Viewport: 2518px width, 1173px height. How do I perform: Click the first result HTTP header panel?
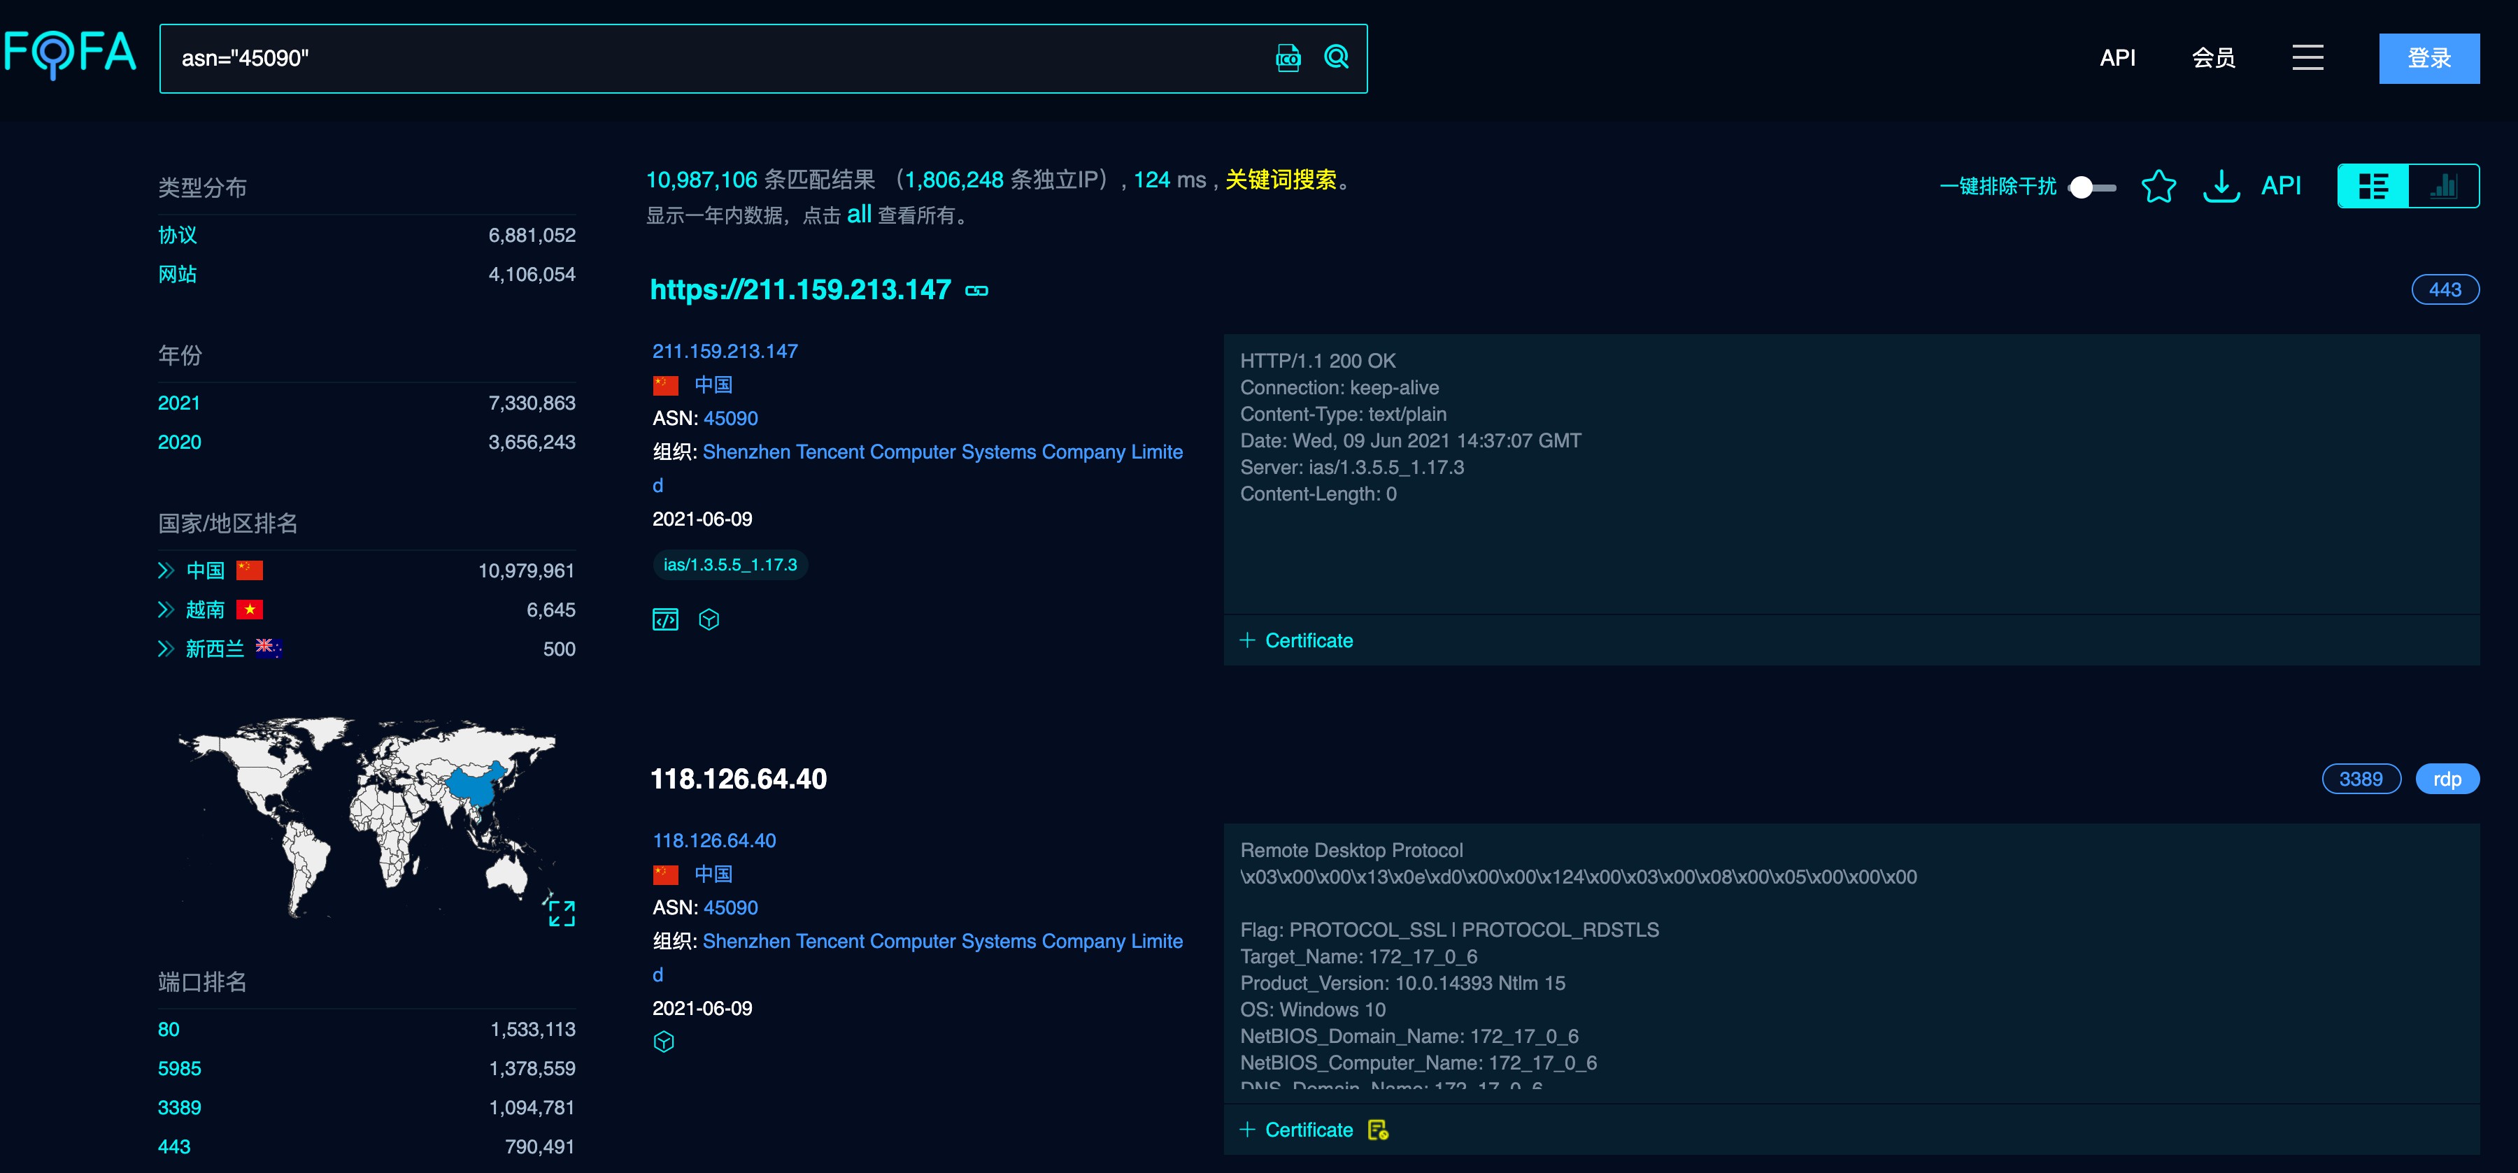coord(1850,474)
